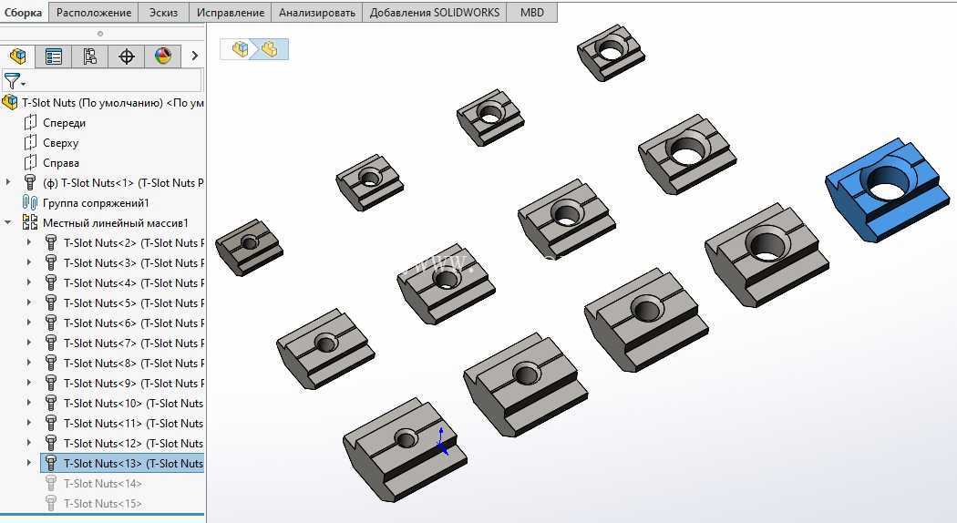957x523 pixels.
Task: Expand T-Slot Nuts<5> in tree
Action: coord(28,303)
